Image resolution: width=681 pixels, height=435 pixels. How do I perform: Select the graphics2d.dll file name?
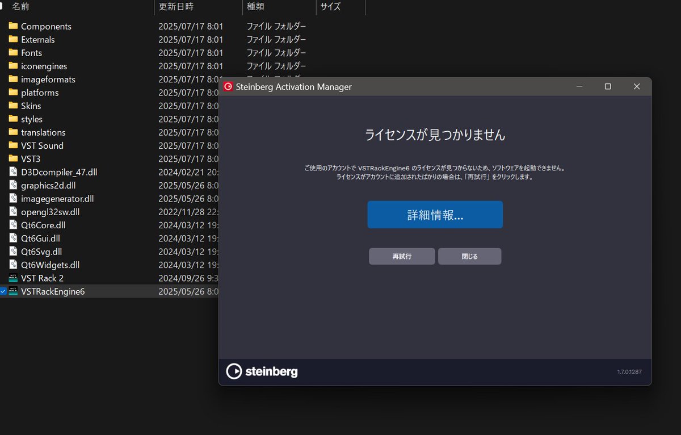click(x=49, y=185)
